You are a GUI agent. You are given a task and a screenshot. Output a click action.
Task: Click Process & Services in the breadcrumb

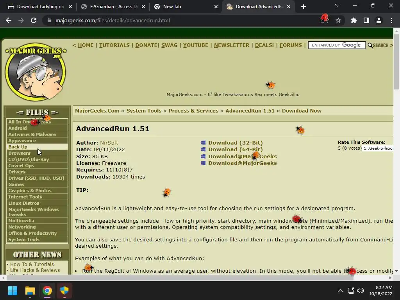(193, 111)
